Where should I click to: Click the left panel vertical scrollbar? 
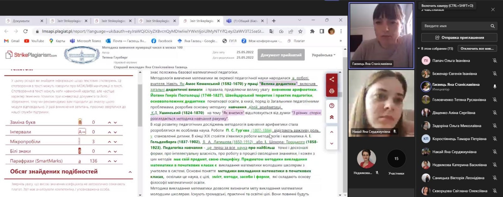pyautogui.click(x=140, y=105)
